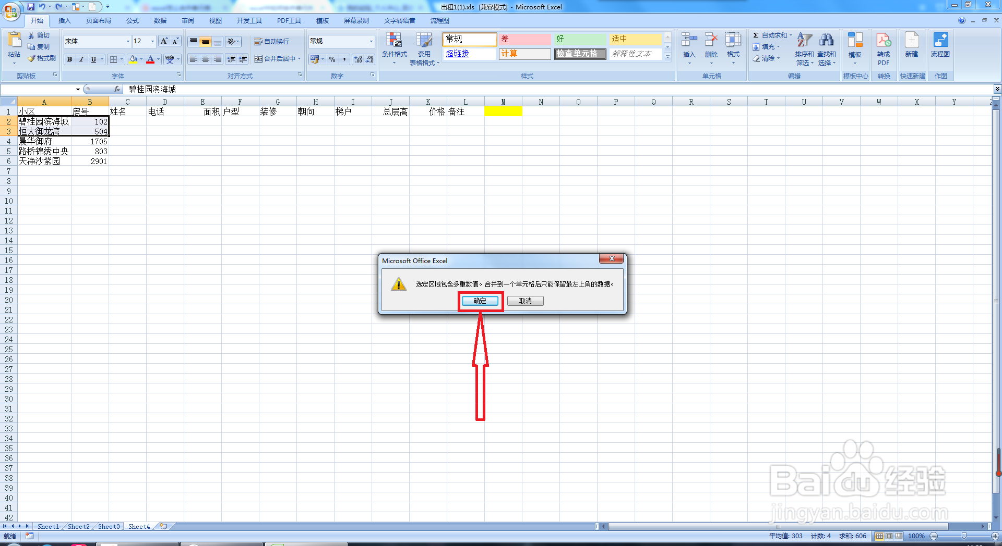Open Conditional Formatting (条件格式)

point(394,48)
